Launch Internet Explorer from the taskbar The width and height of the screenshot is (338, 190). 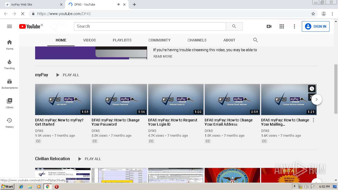[x=21, y=187]
